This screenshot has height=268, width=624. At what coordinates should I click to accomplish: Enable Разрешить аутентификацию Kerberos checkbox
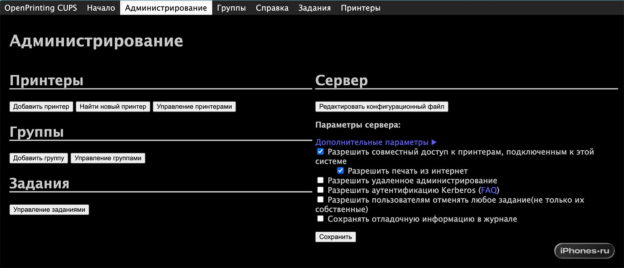click(320, 190)
